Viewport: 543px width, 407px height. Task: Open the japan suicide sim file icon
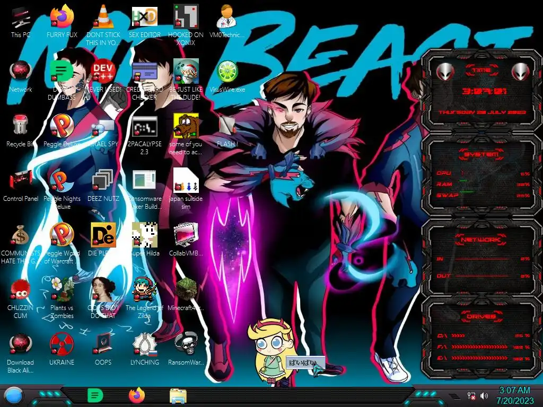click(x=186, y=180)
